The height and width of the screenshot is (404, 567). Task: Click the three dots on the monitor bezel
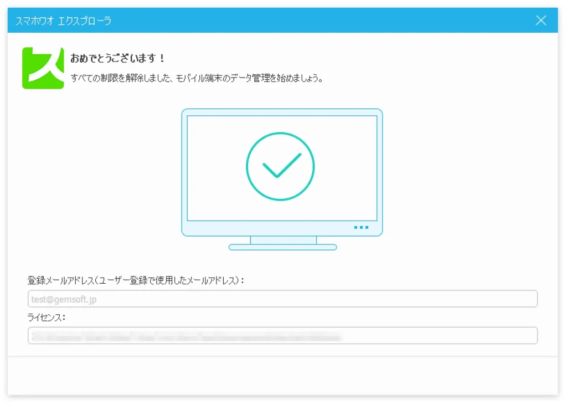coord(361,227)
